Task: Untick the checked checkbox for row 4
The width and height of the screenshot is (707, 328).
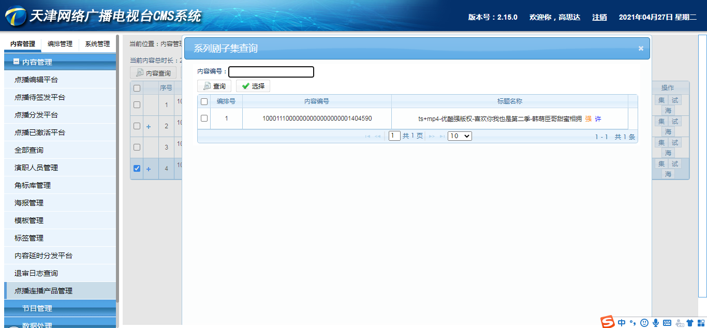Action: coord(137,168)
